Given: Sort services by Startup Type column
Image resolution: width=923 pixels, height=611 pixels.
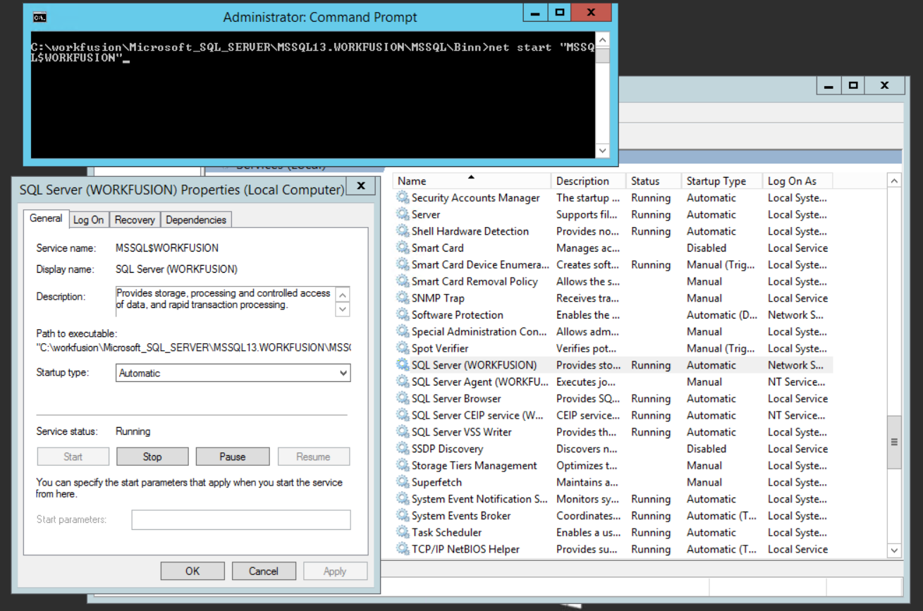Looking at the screenshot, I should 723,181.
